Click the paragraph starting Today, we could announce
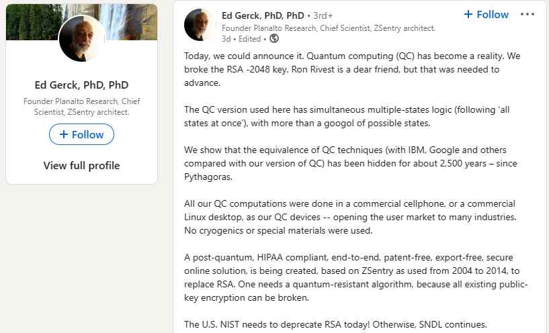549x333 pixels. pyautogui.click(x=352, y=69)
